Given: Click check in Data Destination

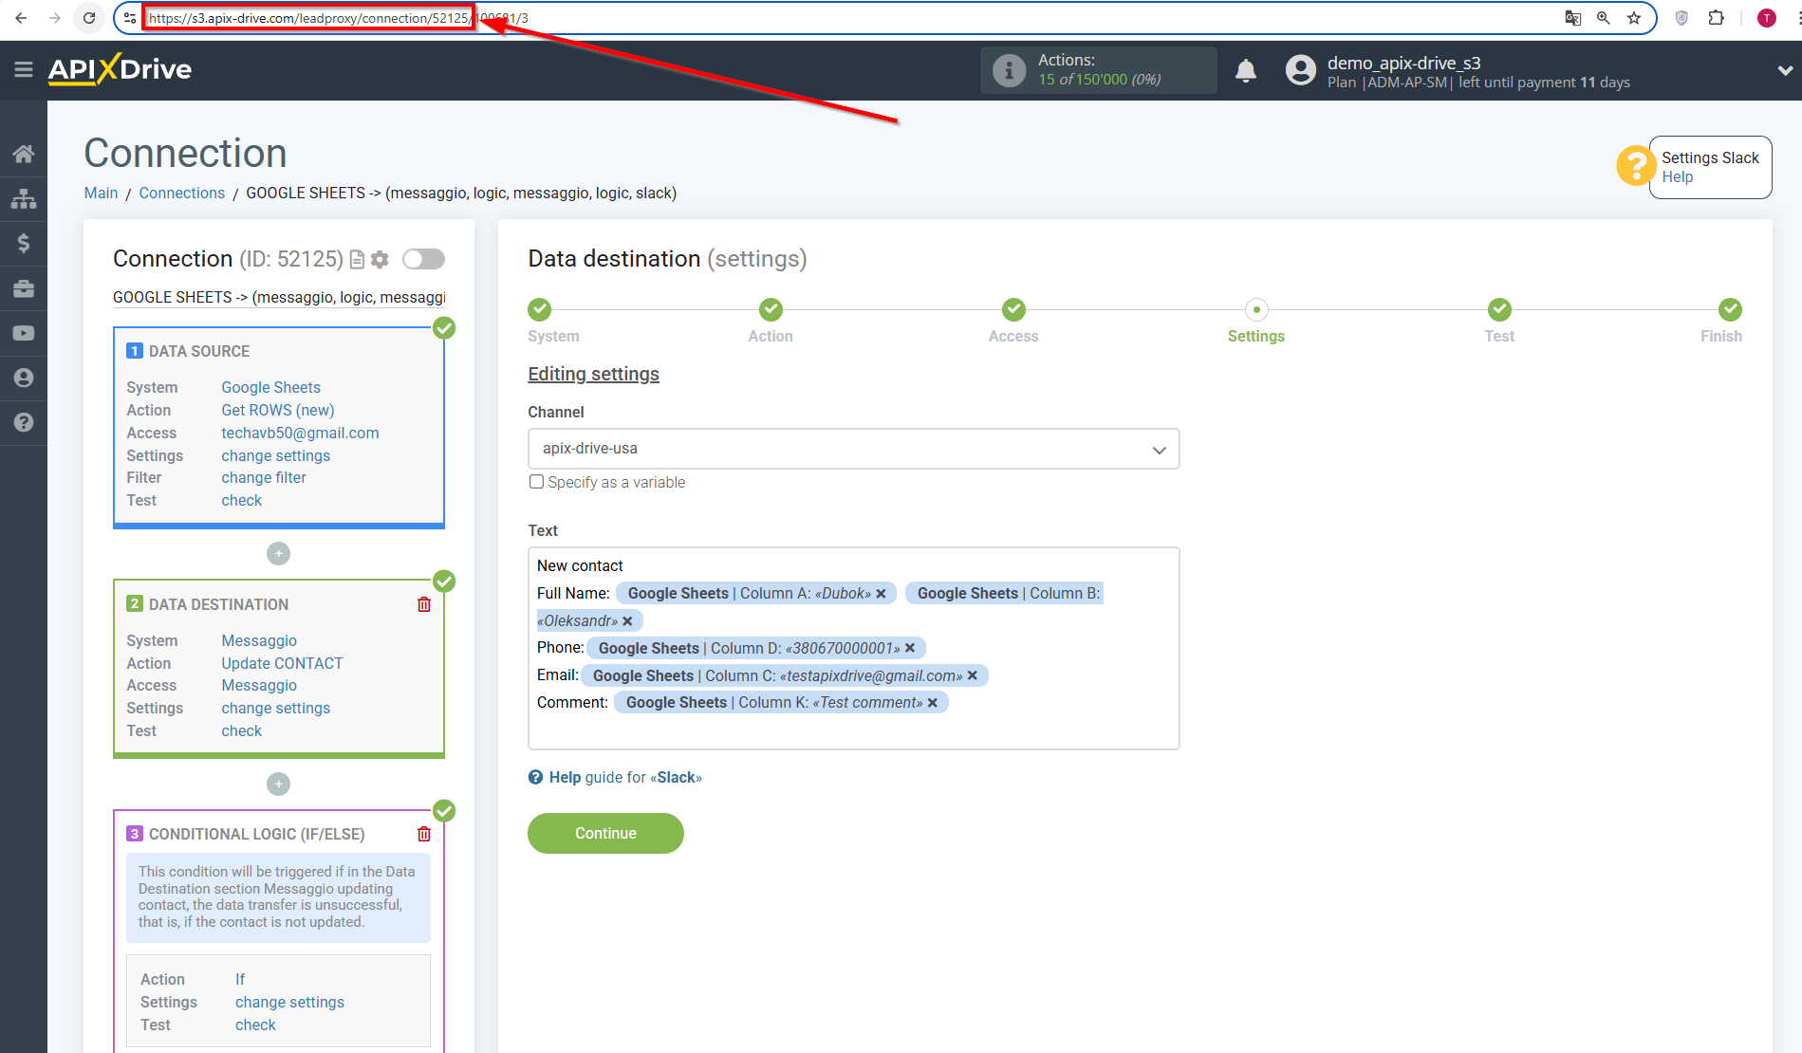Looking at the screenshot, I should (x=242, y=730).
